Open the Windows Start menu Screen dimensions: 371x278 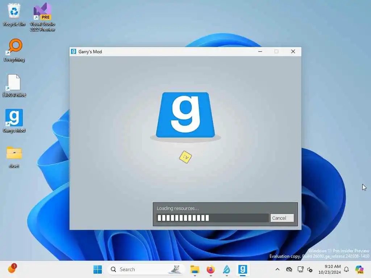(97, 269)
